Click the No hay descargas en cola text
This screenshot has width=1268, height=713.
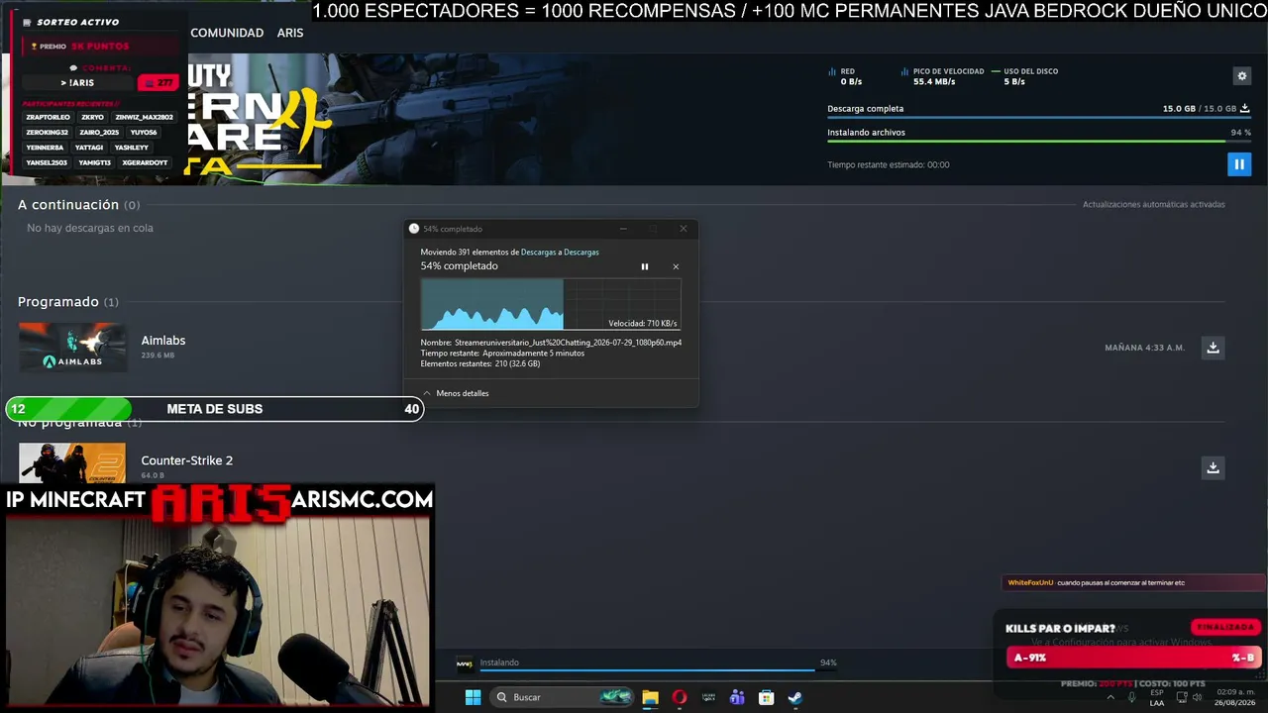90,228
